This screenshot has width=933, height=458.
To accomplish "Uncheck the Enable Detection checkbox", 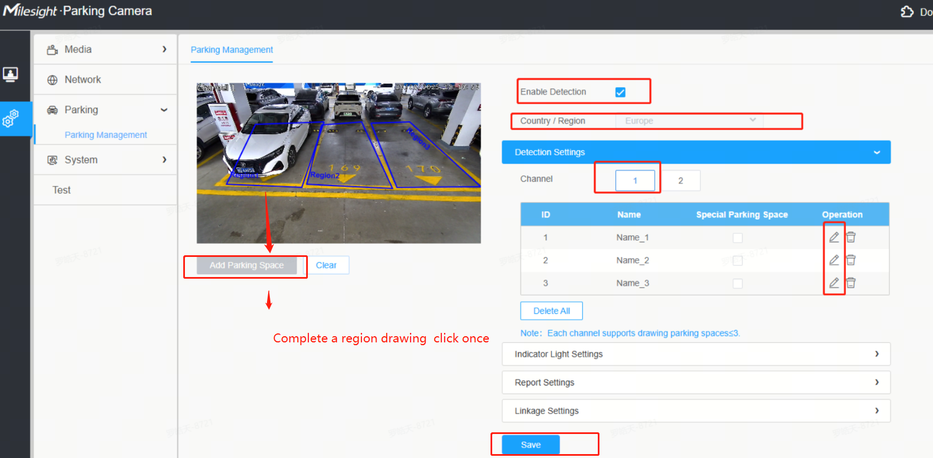I will [x=620, y=92].
